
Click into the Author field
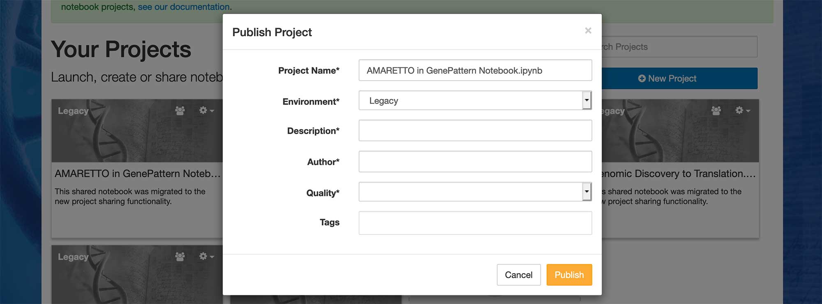click(x=475, y=162)
